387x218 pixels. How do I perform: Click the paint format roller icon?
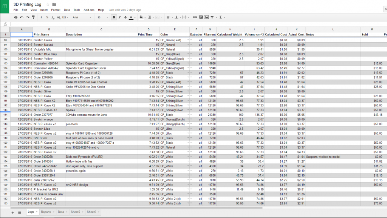(x=34, y=17)
